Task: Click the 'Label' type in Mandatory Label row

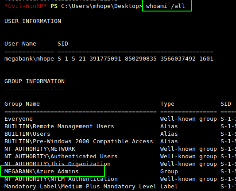Action: 169,187
